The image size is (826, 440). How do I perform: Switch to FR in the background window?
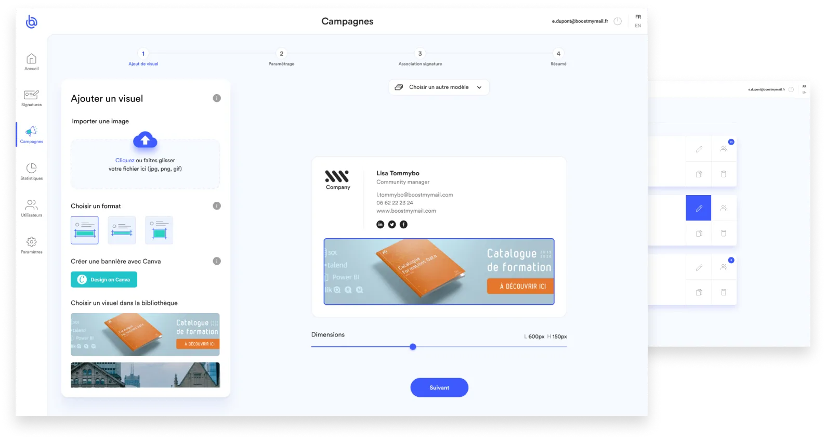804,87
